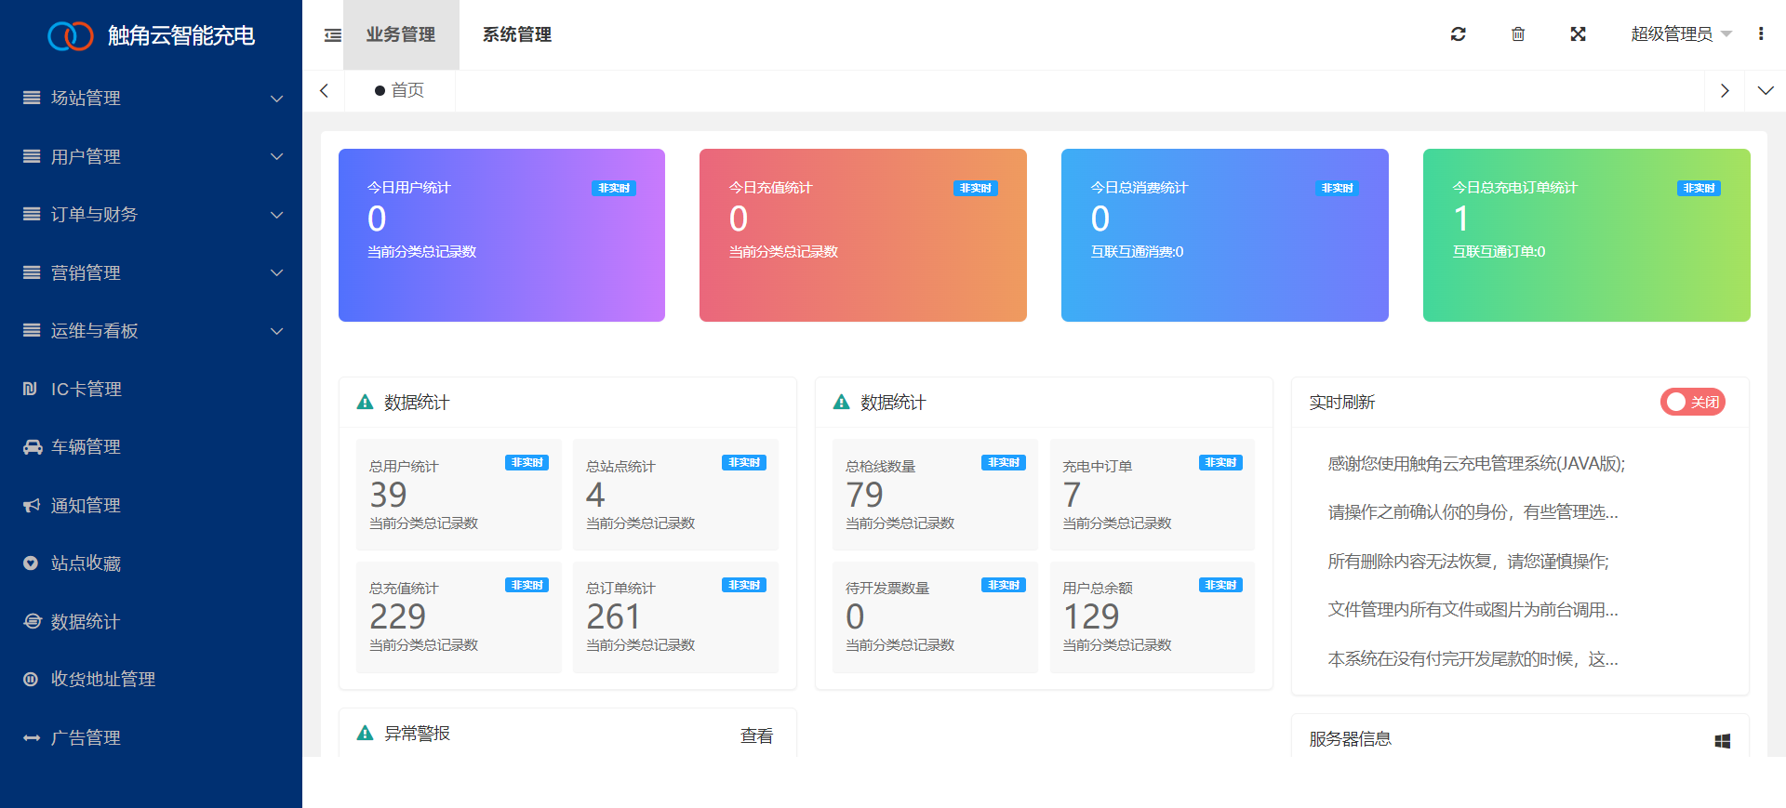Image resolution: width=1786 pixels, height=808 pixels.
Task: Open IC卡管理 in the sidebar
Action: (x=86, y=390)
